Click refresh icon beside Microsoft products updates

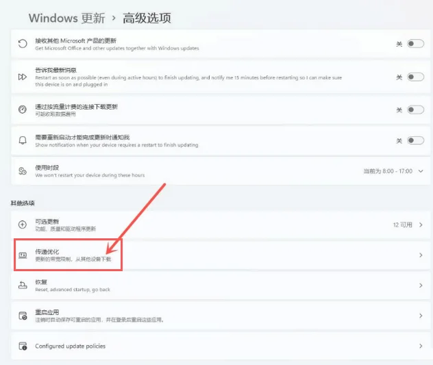(x=23, y=44)
